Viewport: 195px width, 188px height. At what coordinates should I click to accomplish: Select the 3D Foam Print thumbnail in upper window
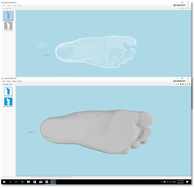(8, 26)
